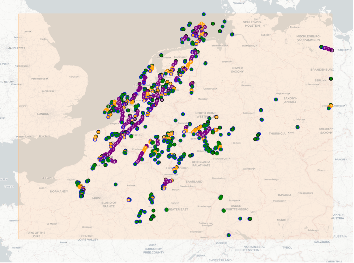
Task: Click the orange marker next to the Cottbus label
Action: pos(331,106)
